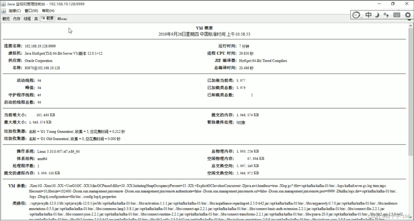Switch to the MBean tab
Screen dimensions: 414x221
pyautogui.click(x=62, y=19)
